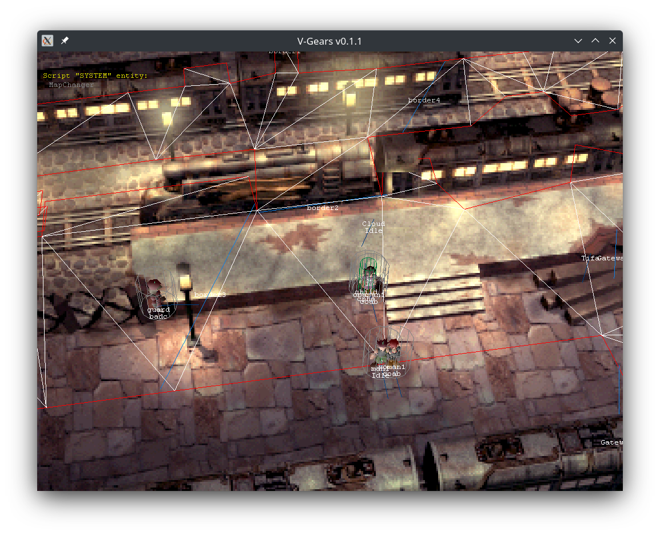The height and width of the screenshot is (535, 660).
Task: Click the red-haired woman1 character sprite
Action: pyautogui.click(x=393, y=350)
